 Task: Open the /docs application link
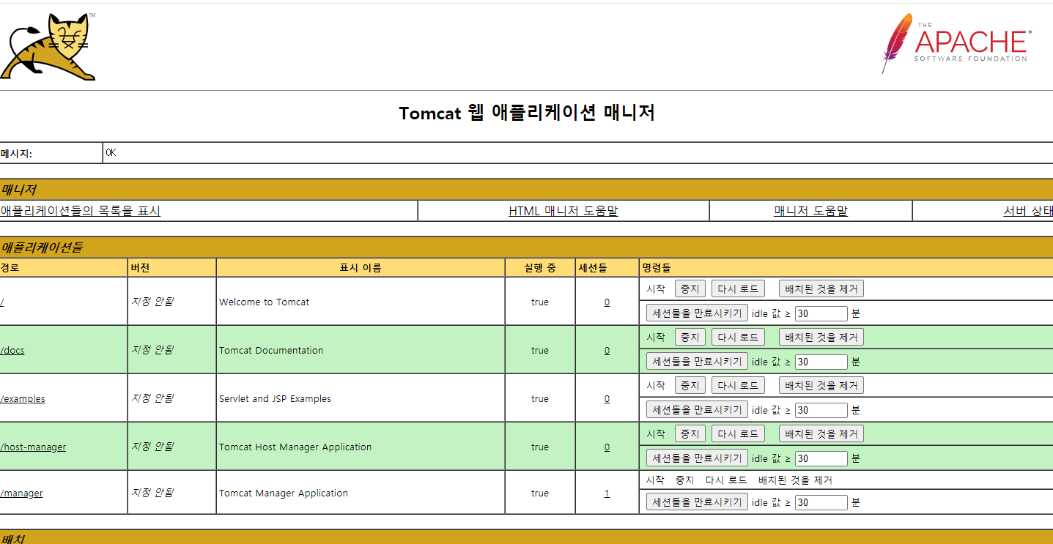12,350
